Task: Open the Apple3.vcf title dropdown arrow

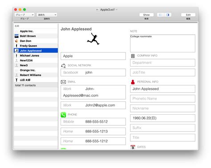Action: coord(117,10)
